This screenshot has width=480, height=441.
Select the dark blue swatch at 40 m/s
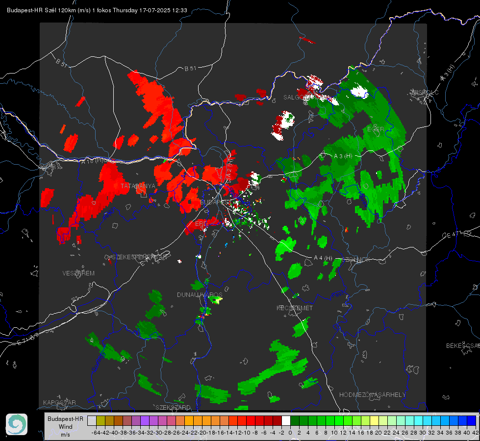click(x=472, y=421)
